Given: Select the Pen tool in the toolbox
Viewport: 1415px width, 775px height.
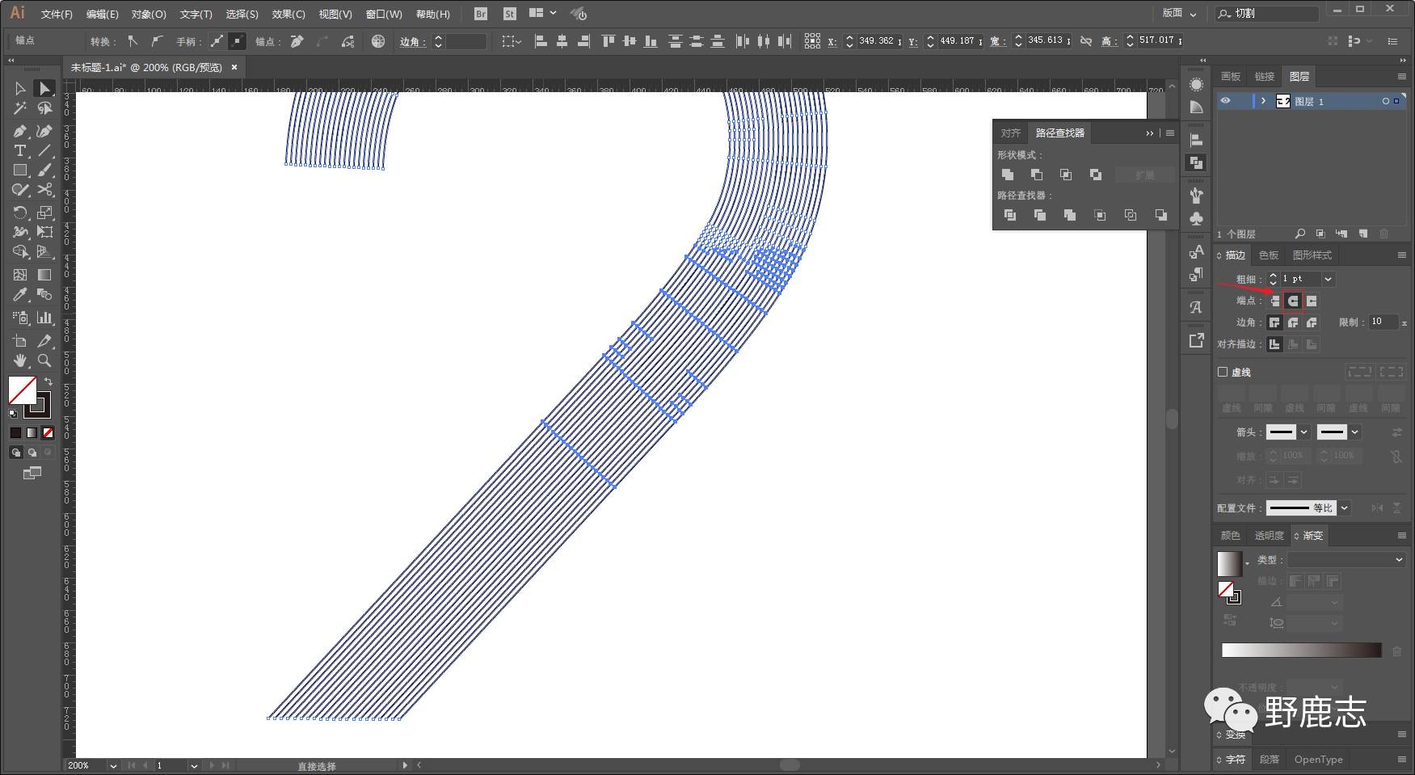Looking at the screenshot, I should [20, 131].
